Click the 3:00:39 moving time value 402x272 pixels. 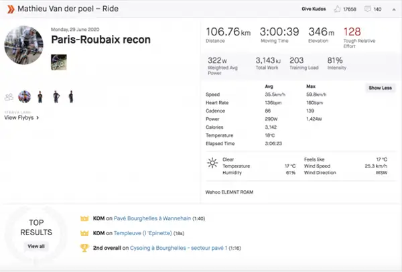point(279,32)
